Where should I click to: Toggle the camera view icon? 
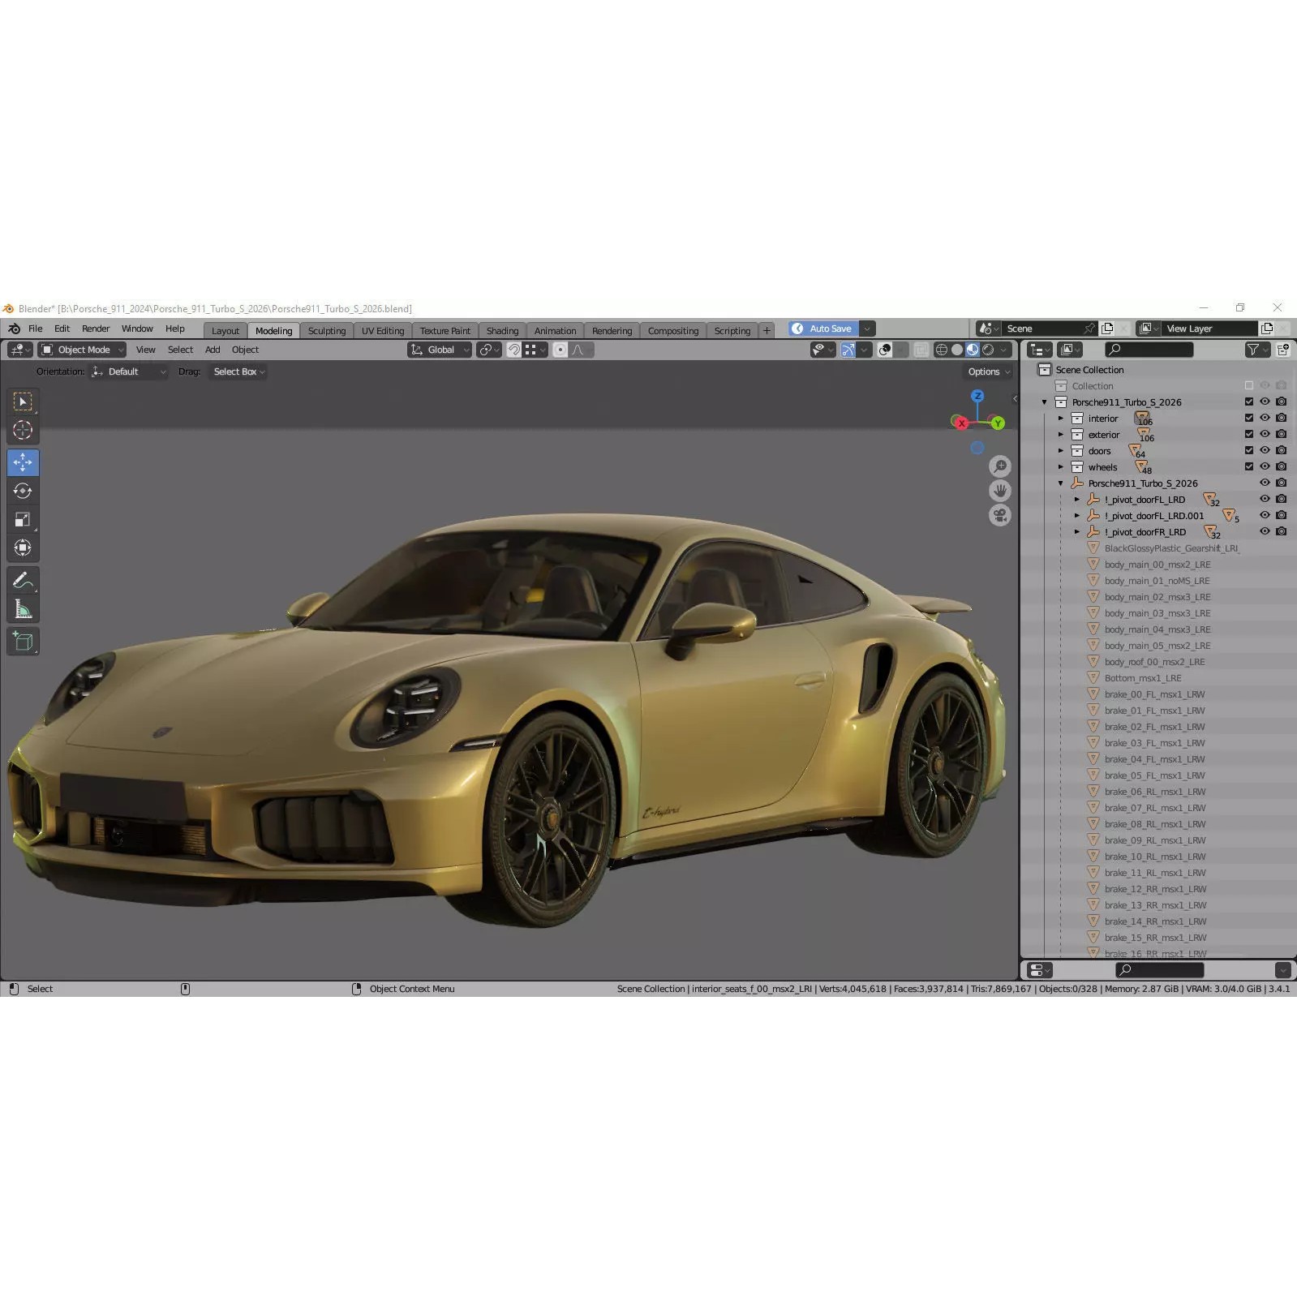point(1000,516)
